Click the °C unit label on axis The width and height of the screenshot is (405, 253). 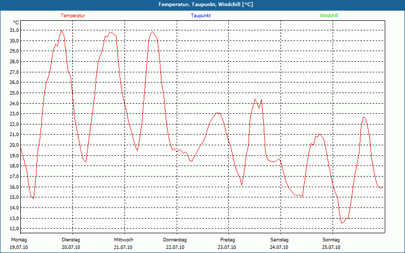(16, 23)
